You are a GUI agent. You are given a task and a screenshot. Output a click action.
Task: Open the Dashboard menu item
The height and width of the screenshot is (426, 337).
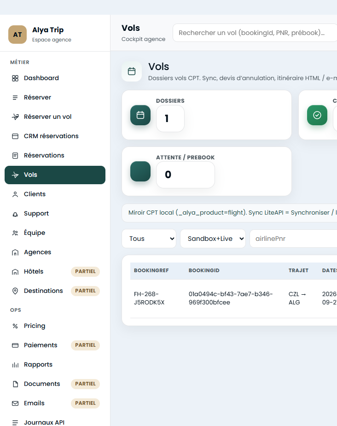(x=55, y=78)
